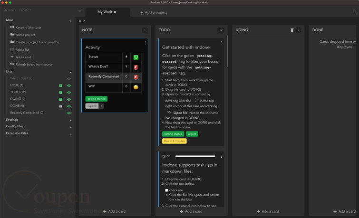
Task: Click the red icon in What's Due row
Action: click(136, 67)
